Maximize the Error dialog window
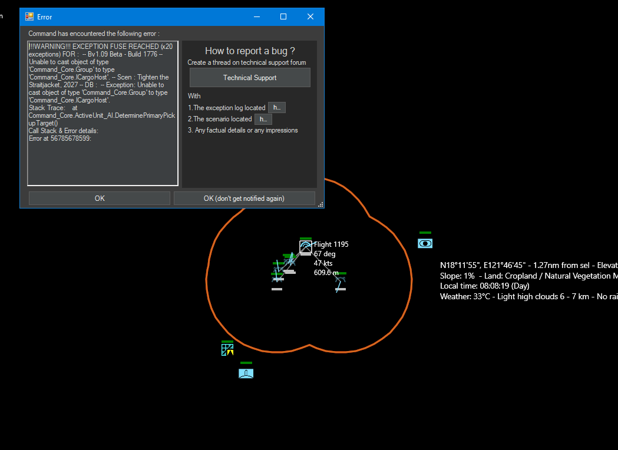 pyautogui.click(x=283, y=16)
